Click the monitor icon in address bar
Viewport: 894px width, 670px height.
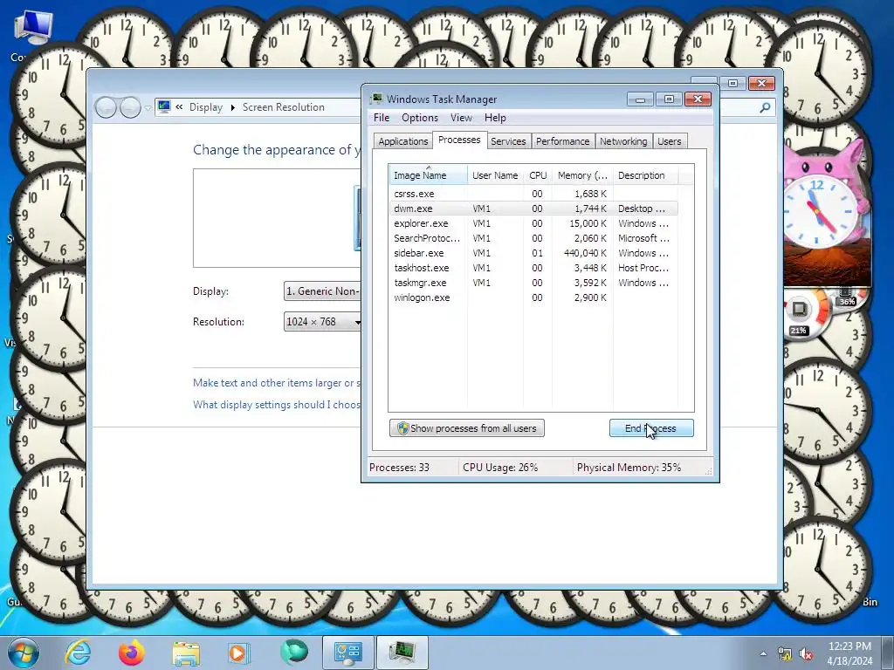(164, 106)
